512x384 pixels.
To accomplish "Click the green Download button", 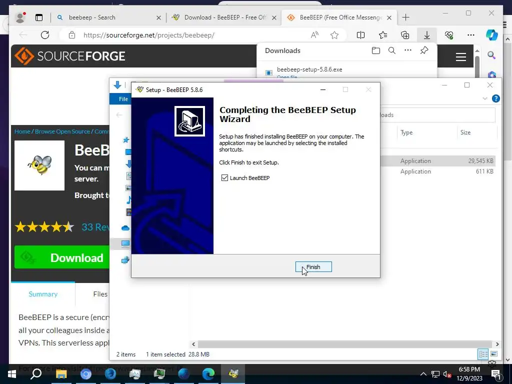I will tap(61, 257).
